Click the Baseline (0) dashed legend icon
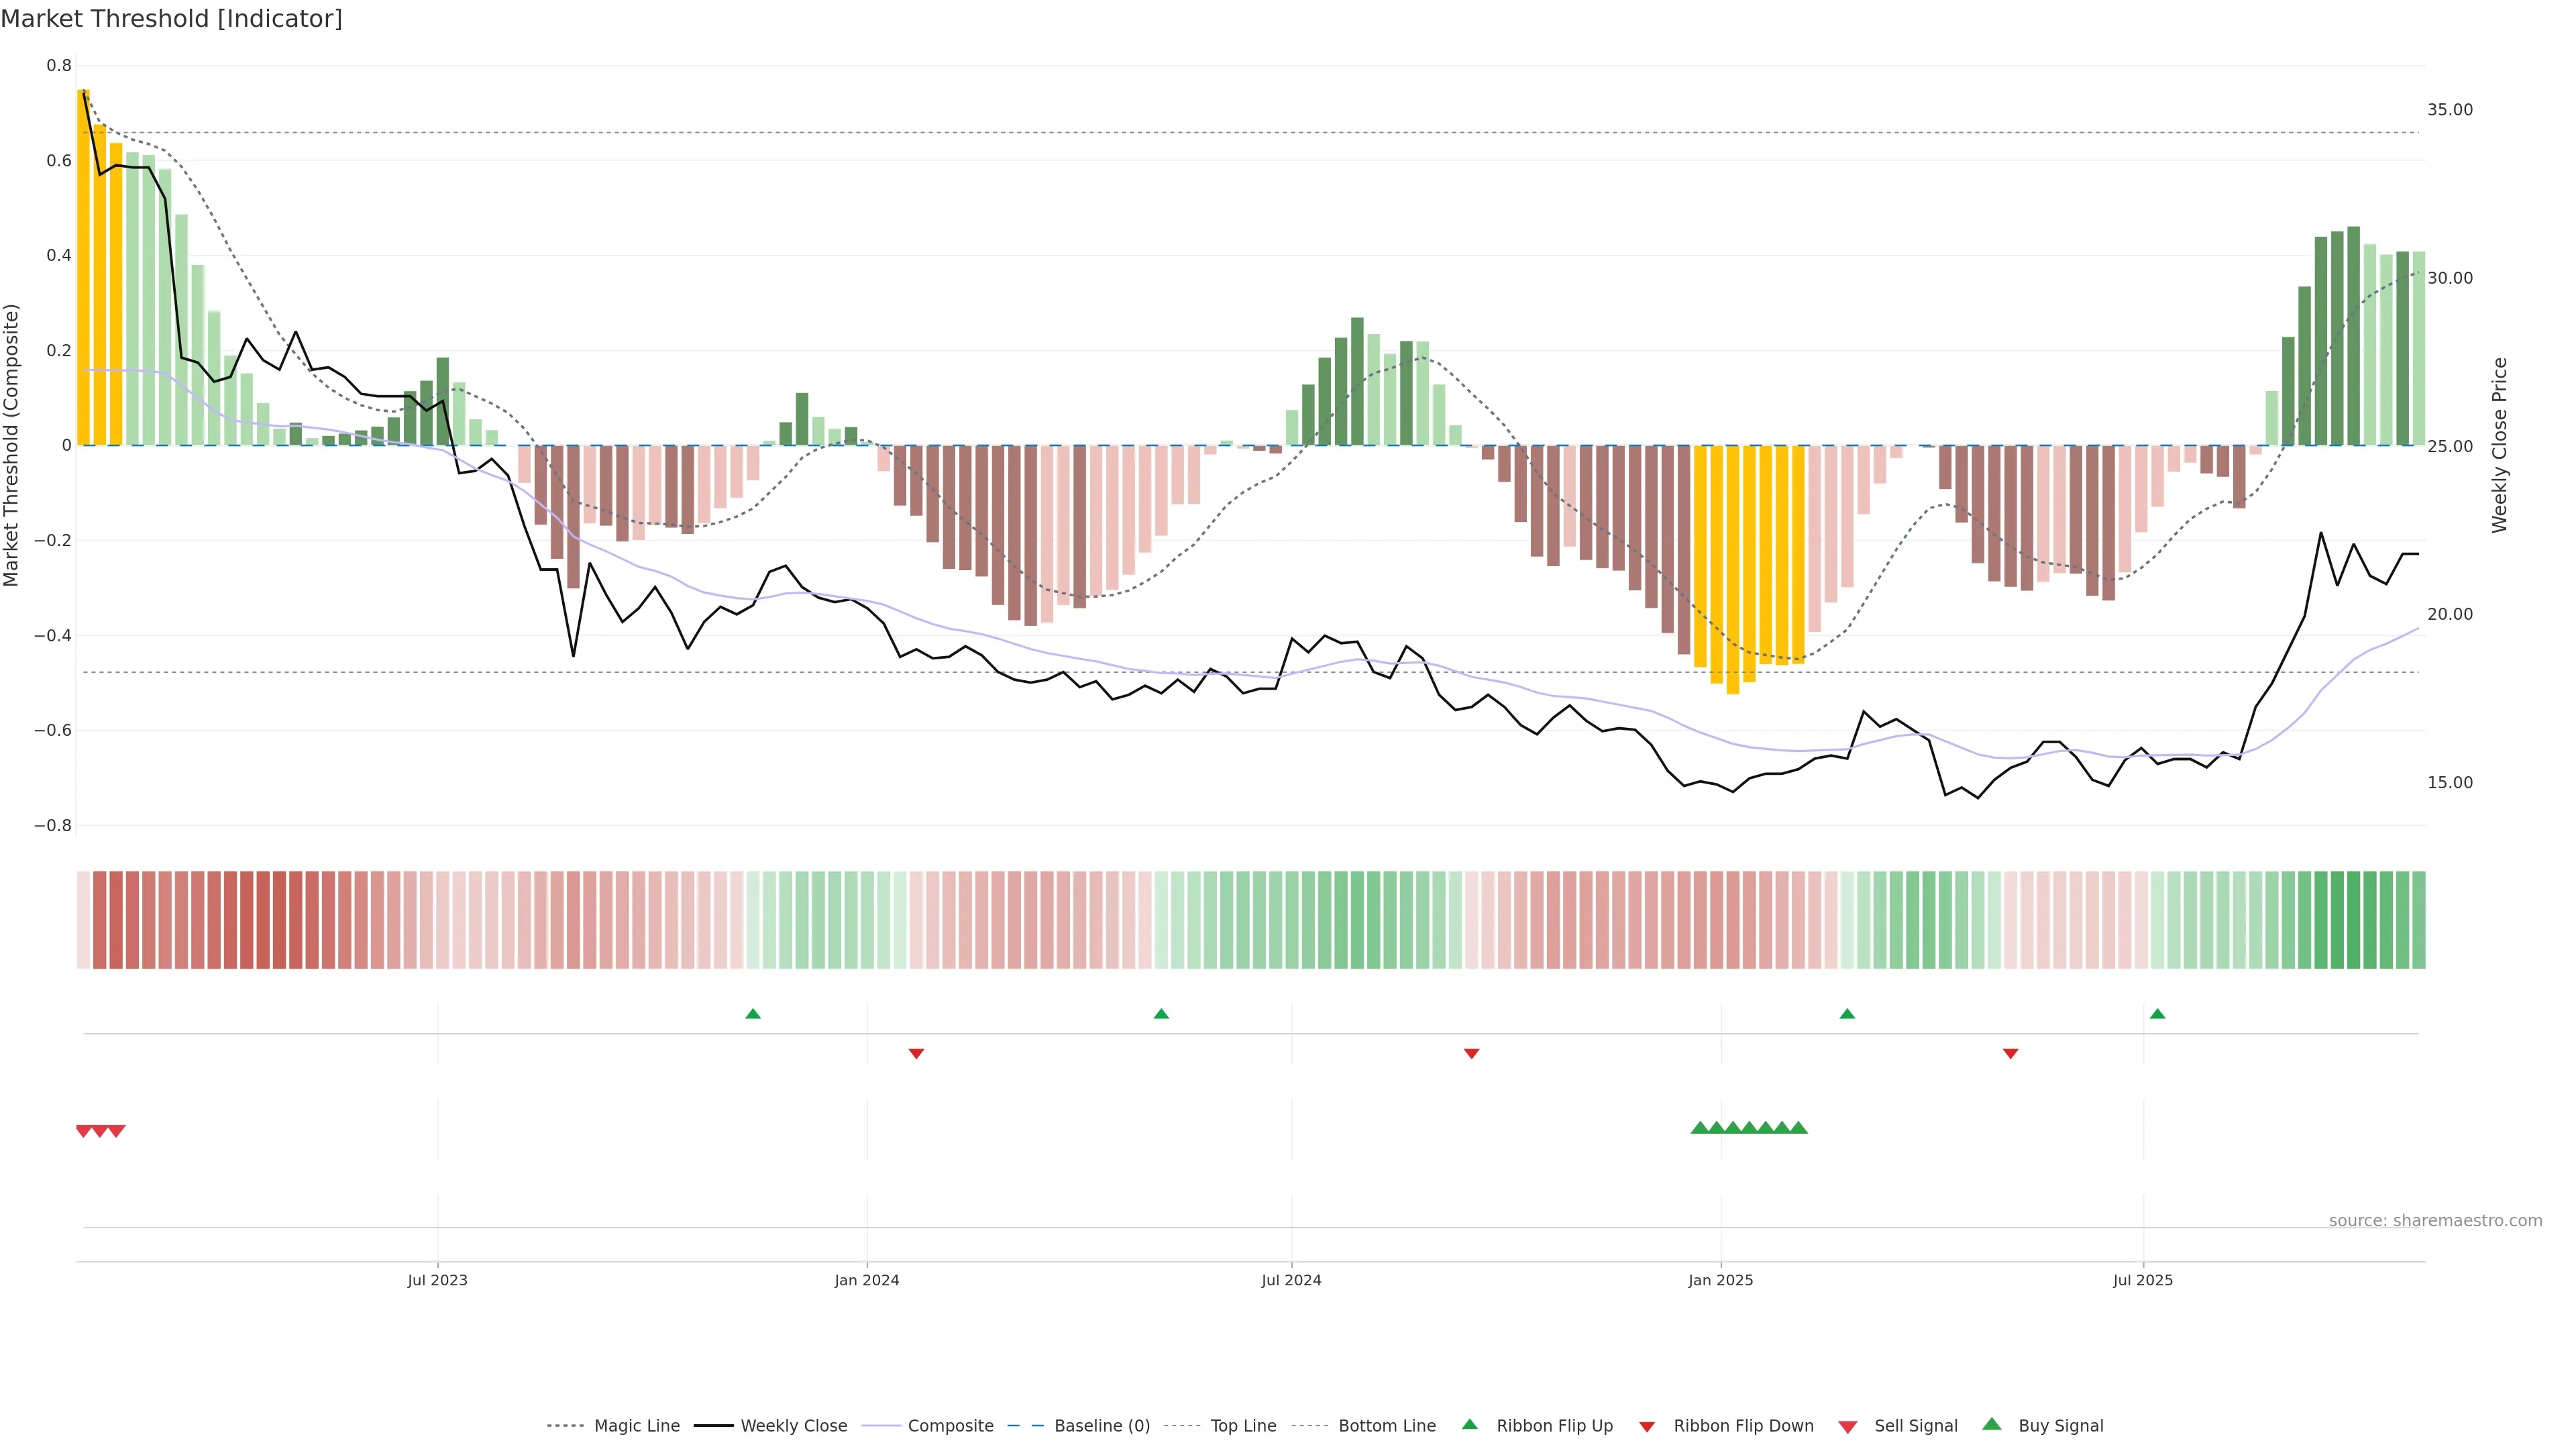The width and height of the screenshot is (2576, 1449). (x=1025, y=1426)
